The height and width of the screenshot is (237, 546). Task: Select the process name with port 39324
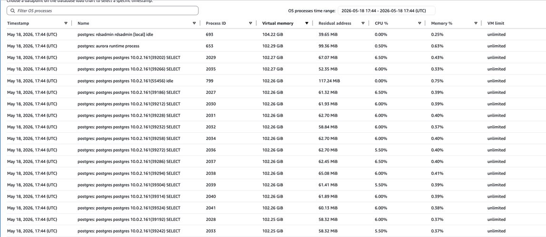tap(129, 208)
